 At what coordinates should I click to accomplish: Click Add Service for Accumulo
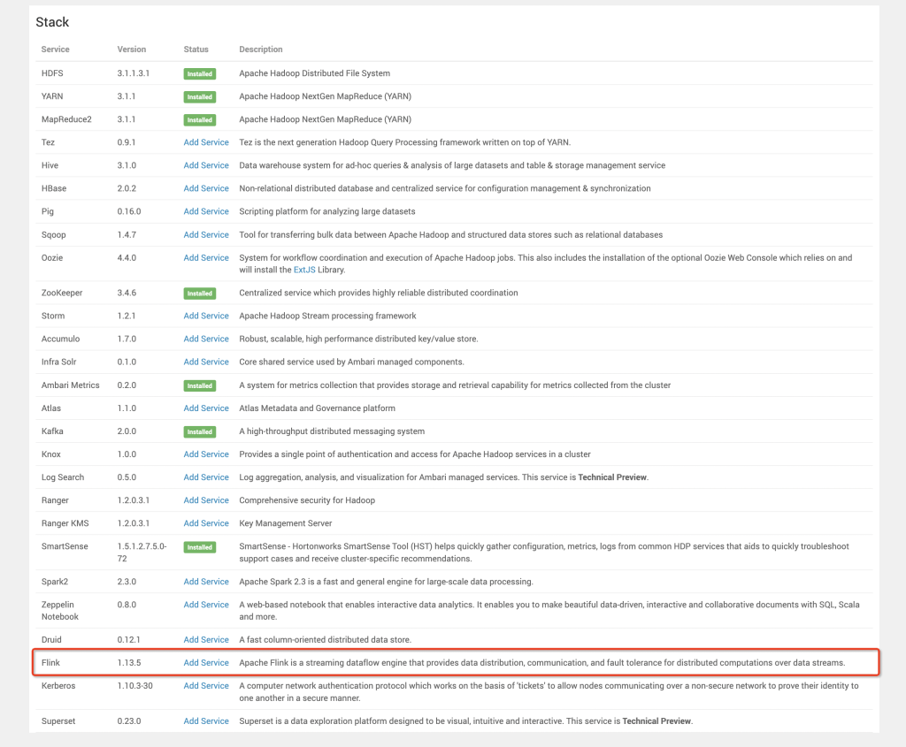tap(206, 339)
